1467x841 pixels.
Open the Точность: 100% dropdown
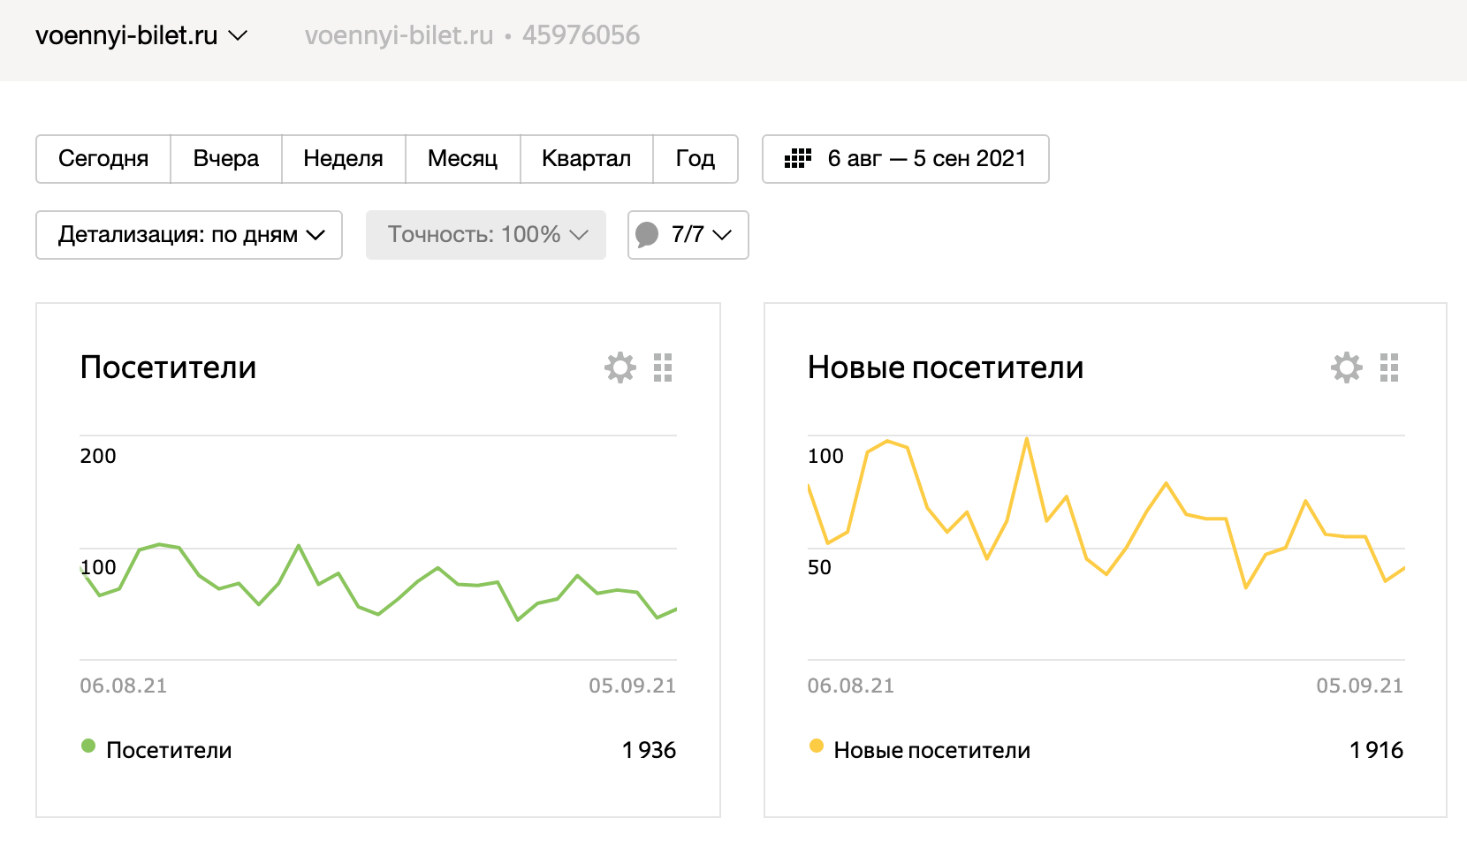click(486, 235)
